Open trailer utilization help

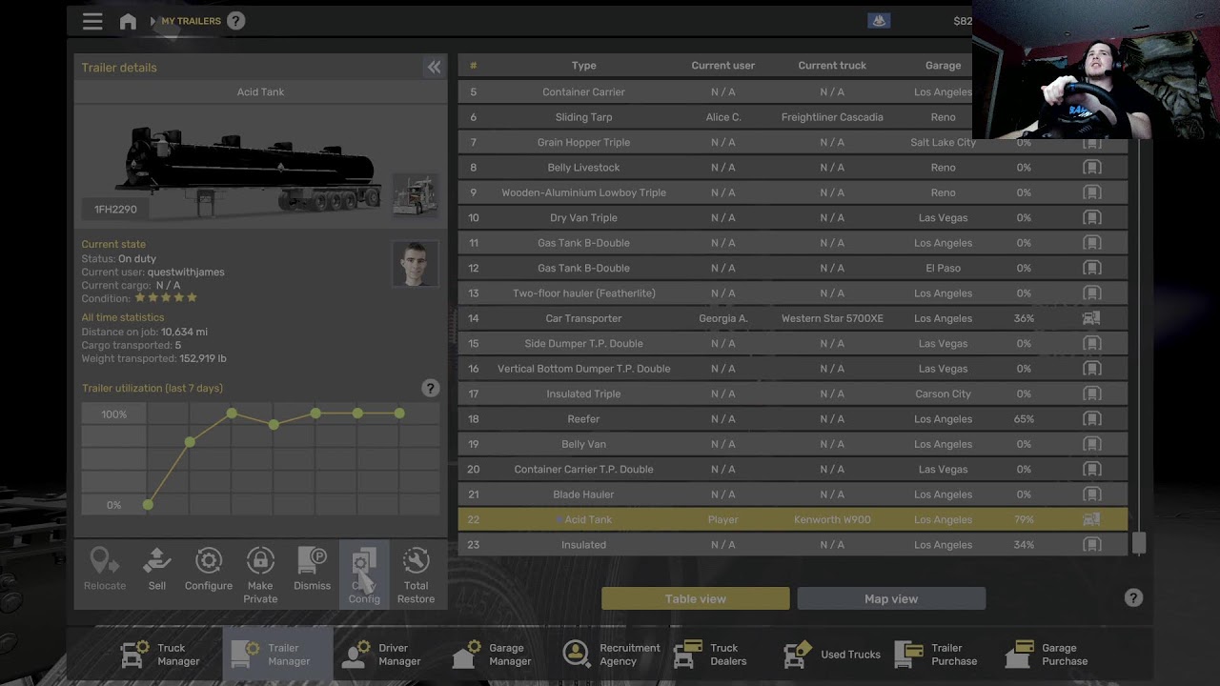click(430, 388)
